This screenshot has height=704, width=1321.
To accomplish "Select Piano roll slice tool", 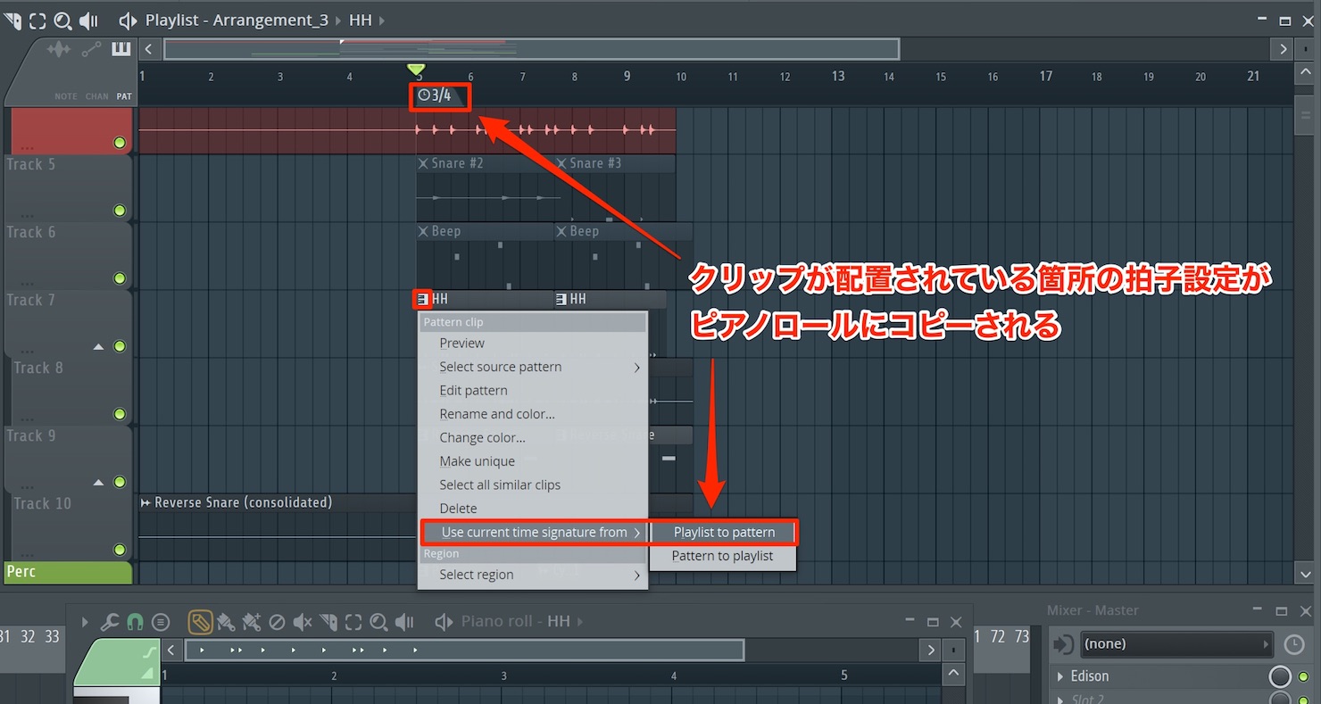I will pyautogui.click(x=328, y=622).
